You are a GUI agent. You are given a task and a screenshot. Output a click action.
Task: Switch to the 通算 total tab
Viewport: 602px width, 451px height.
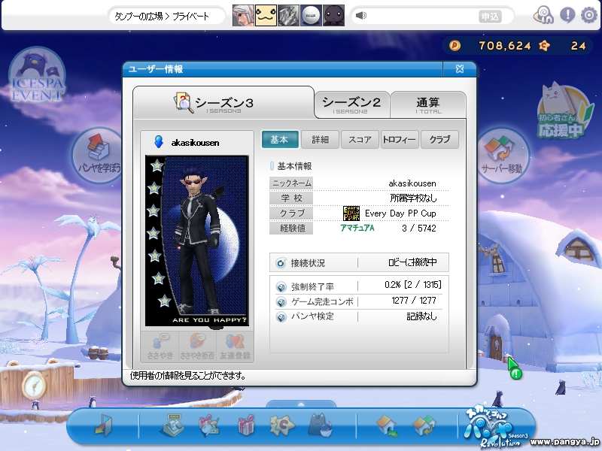(x=428, y=104)
